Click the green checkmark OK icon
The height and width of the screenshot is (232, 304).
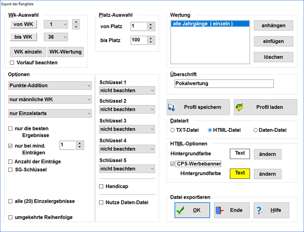180,210
